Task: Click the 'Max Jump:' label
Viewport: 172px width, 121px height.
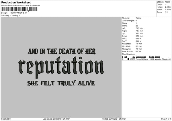Action: pyautogui.click(x=126, y=49)
